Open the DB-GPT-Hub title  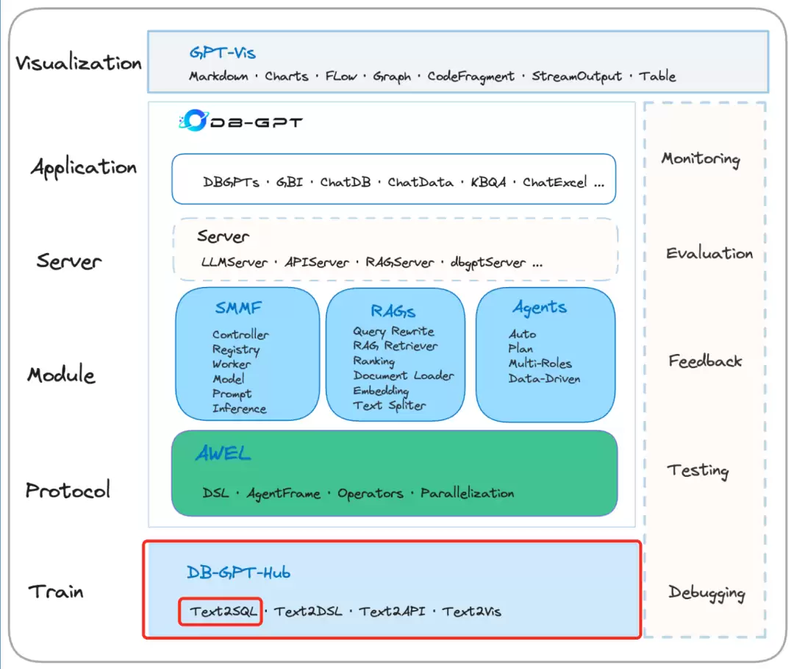238,573
